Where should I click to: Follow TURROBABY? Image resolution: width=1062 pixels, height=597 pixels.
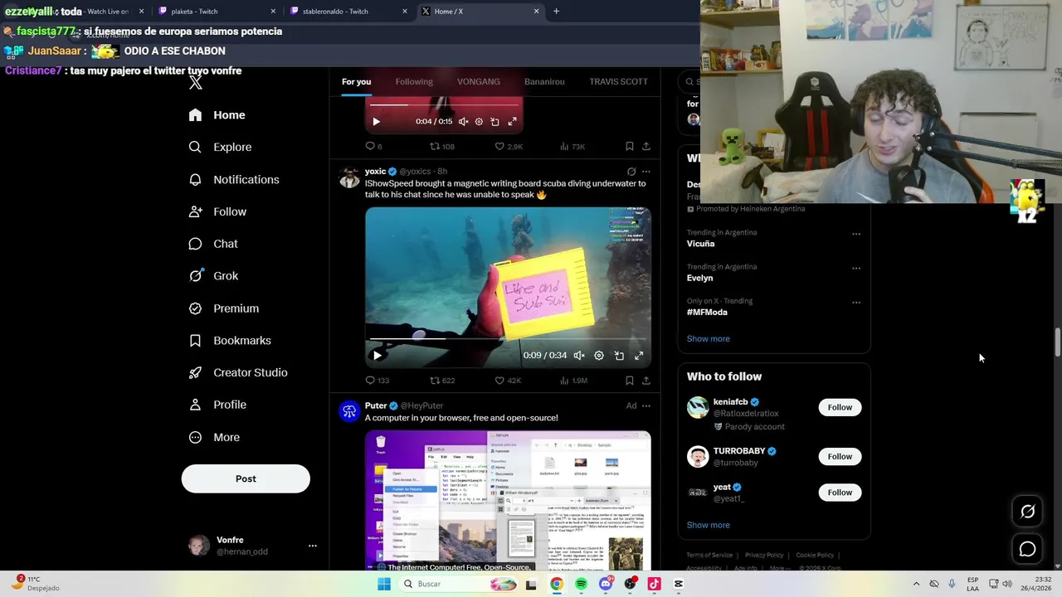click(840, 456)
